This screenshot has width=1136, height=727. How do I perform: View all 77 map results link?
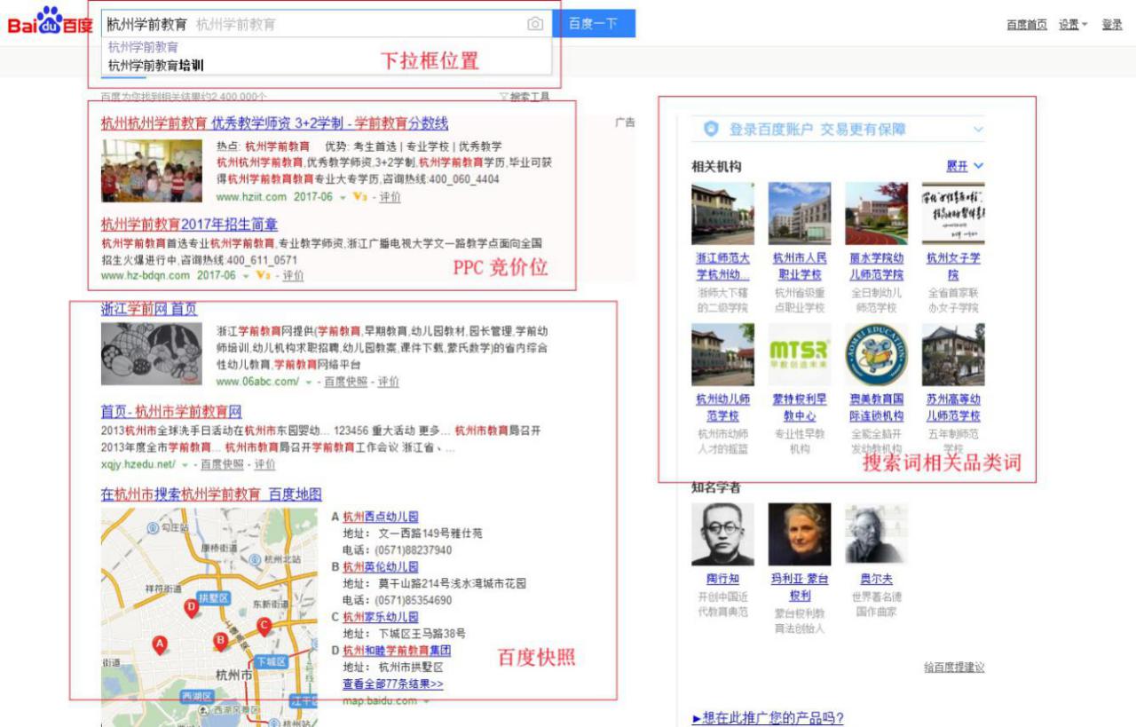392,684
